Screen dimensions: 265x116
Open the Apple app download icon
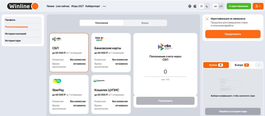point(195,6)
